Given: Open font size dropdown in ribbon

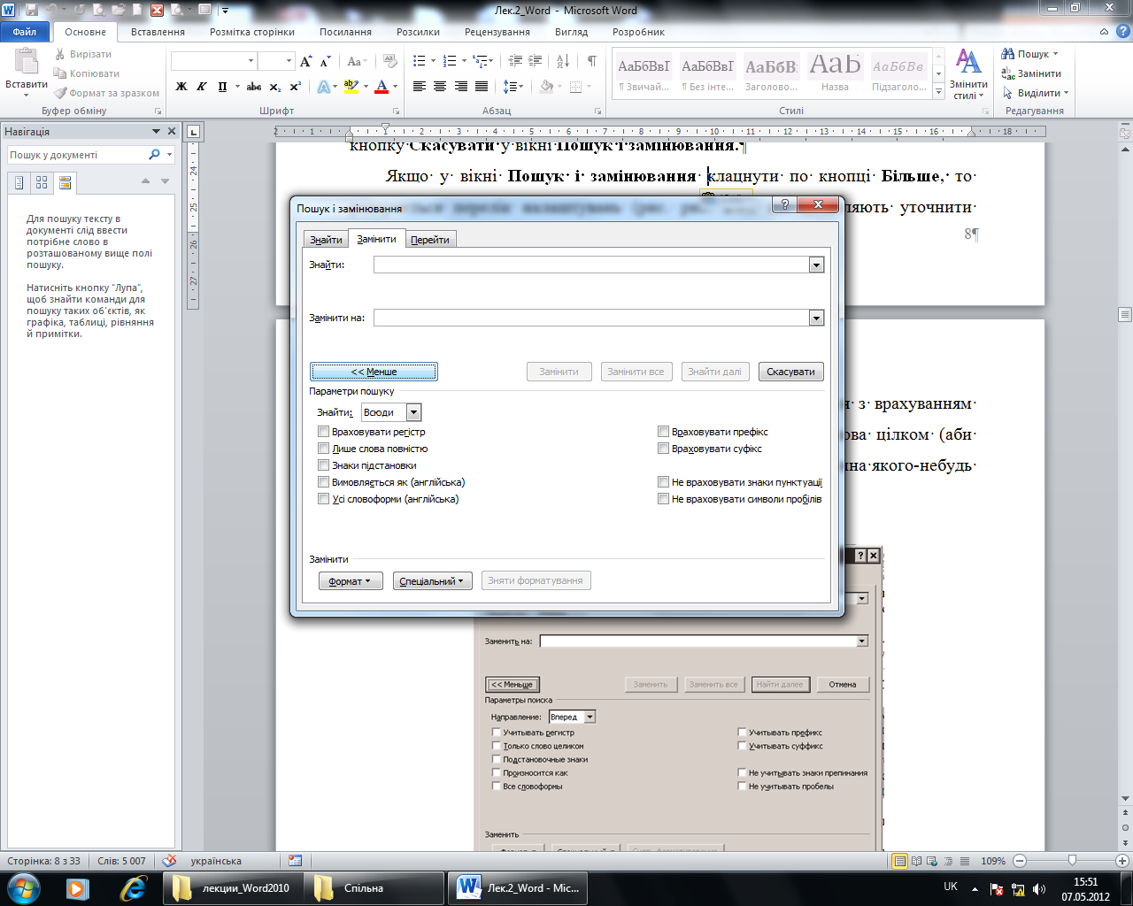Looking at the screenshot, I should [289, 61].
